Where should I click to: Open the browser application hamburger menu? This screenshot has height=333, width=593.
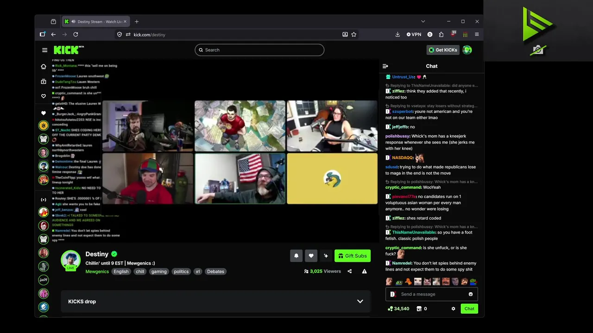(477, 34)
